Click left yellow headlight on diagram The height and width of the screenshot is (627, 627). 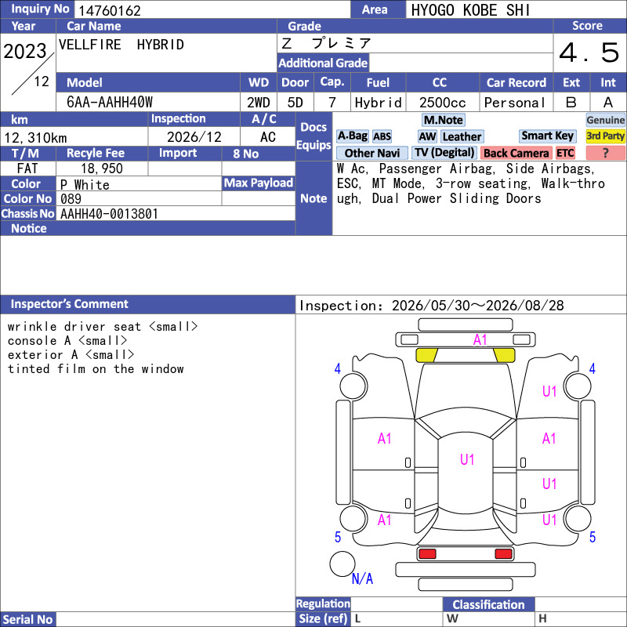(x=426, y=355)
